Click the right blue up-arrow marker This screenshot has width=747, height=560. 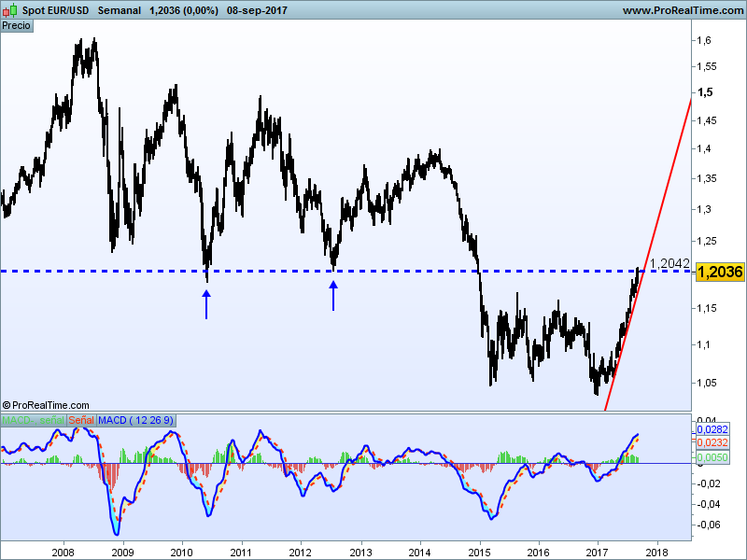(x=333, y=297)
